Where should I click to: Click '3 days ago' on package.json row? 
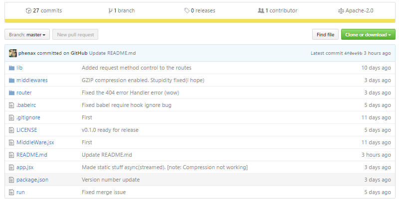click(x=378, y=180)
